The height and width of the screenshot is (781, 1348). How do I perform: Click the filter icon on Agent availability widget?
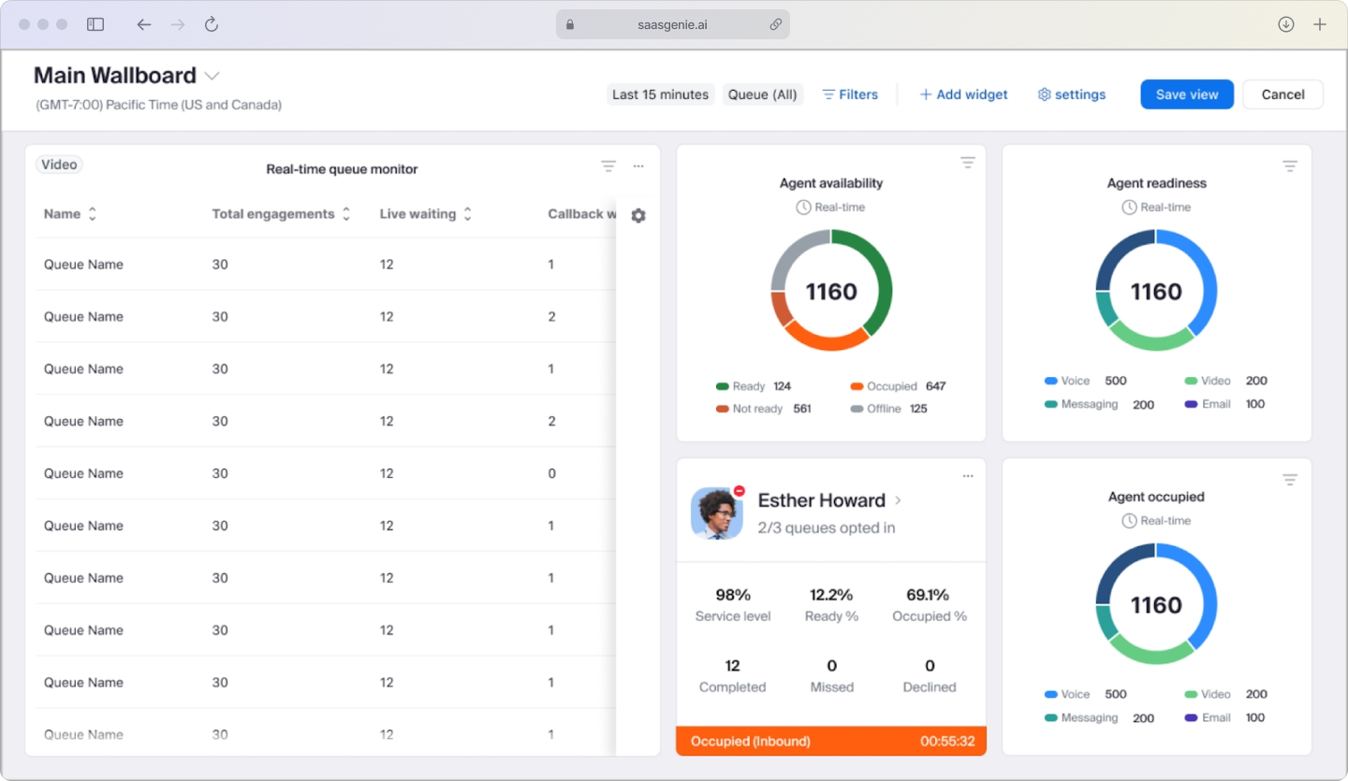coord(968,162)
